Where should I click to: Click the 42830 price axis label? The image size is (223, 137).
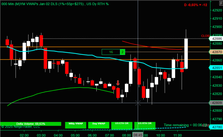(x=217, y=85)
